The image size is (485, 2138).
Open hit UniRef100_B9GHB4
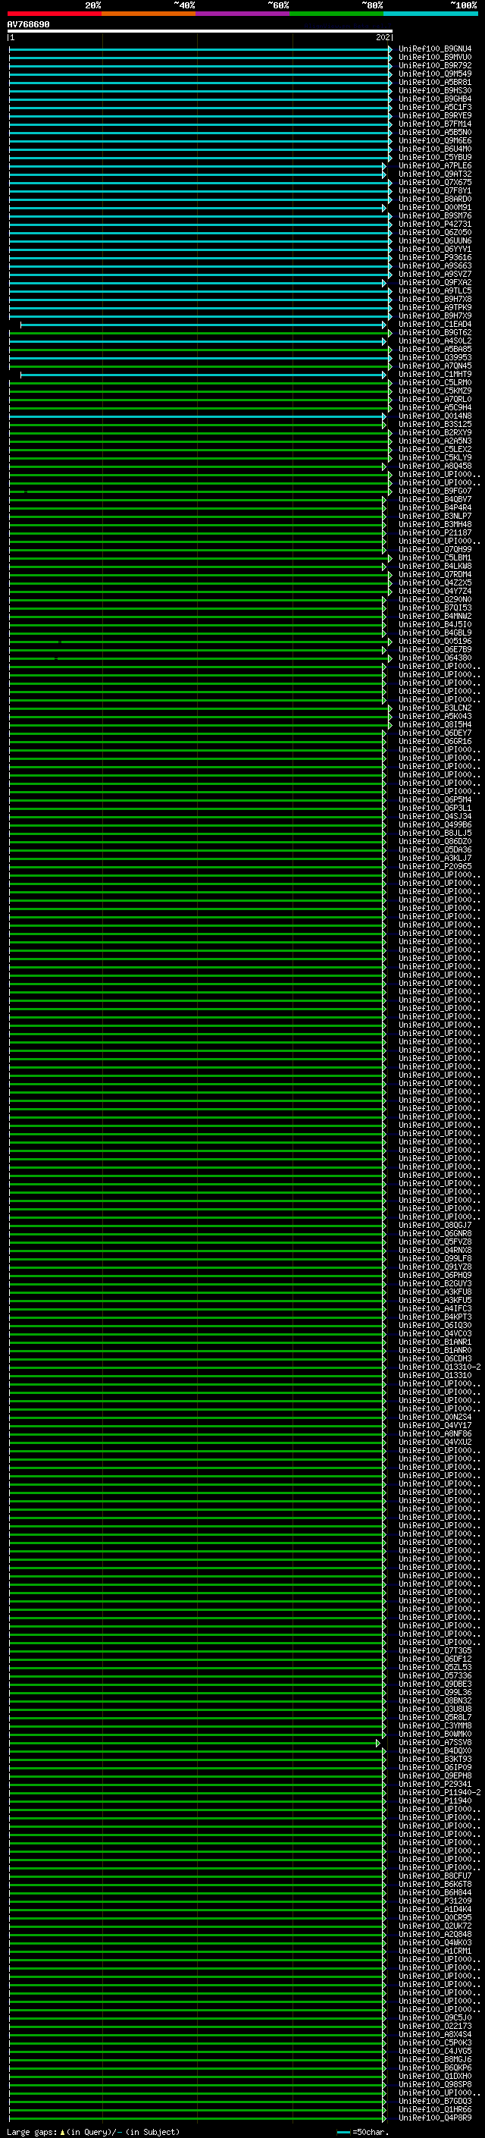click(x=435, y=99)
